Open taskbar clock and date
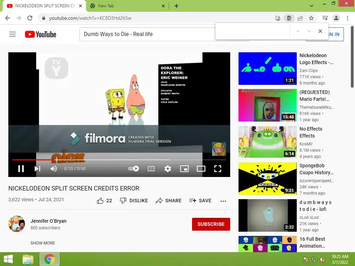Image resolution: width=355 pixels, height=266 pixels. 340,259
